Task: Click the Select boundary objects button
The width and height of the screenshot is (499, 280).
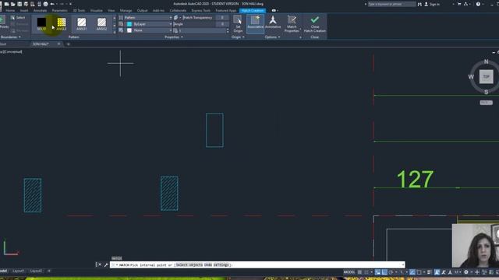Action: pyautogui.click(x=18, y=18)
